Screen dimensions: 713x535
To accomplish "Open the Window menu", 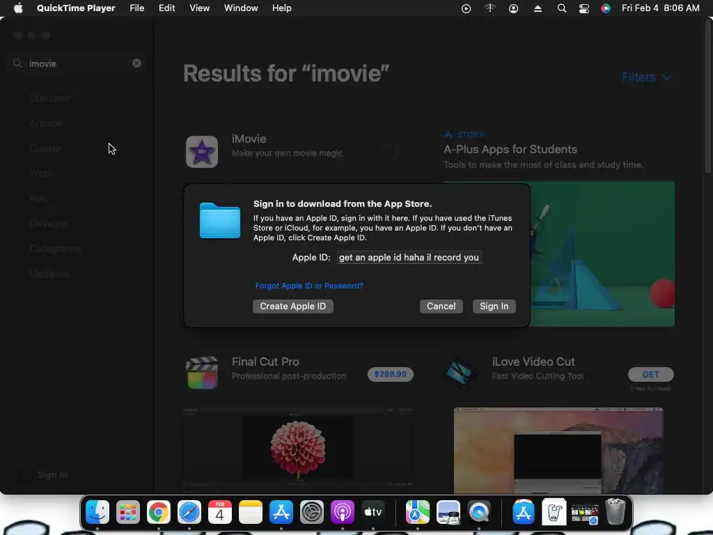I will [241, 8].
